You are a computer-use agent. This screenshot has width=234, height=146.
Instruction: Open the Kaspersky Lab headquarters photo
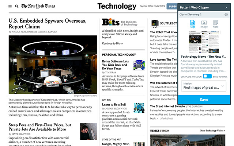(x=53, y=65)
